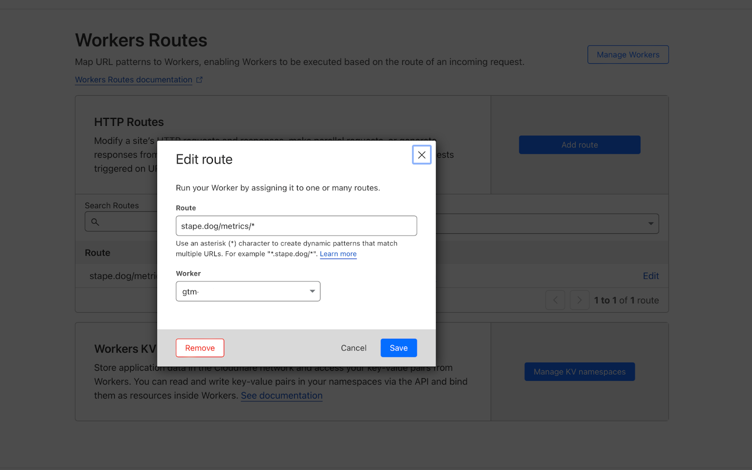Click the Route column header
This screenshot has height=470, width=752.
point(97,253)
